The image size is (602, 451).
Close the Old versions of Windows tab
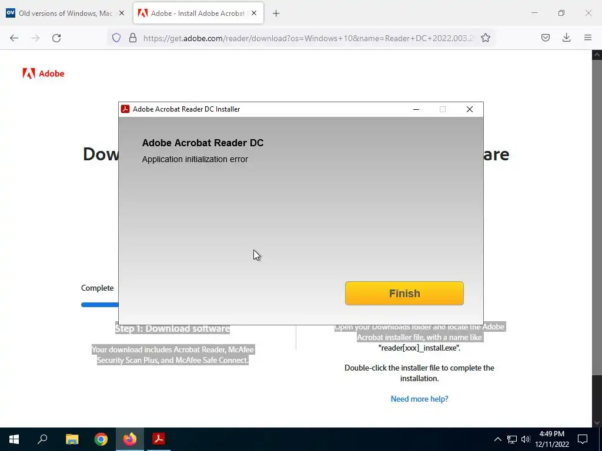(x=122, y=13)
